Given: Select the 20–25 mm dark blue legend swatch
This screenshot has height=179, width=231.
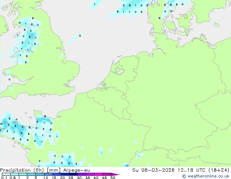Looking at the screenshot, I should [x=65, y=174].
